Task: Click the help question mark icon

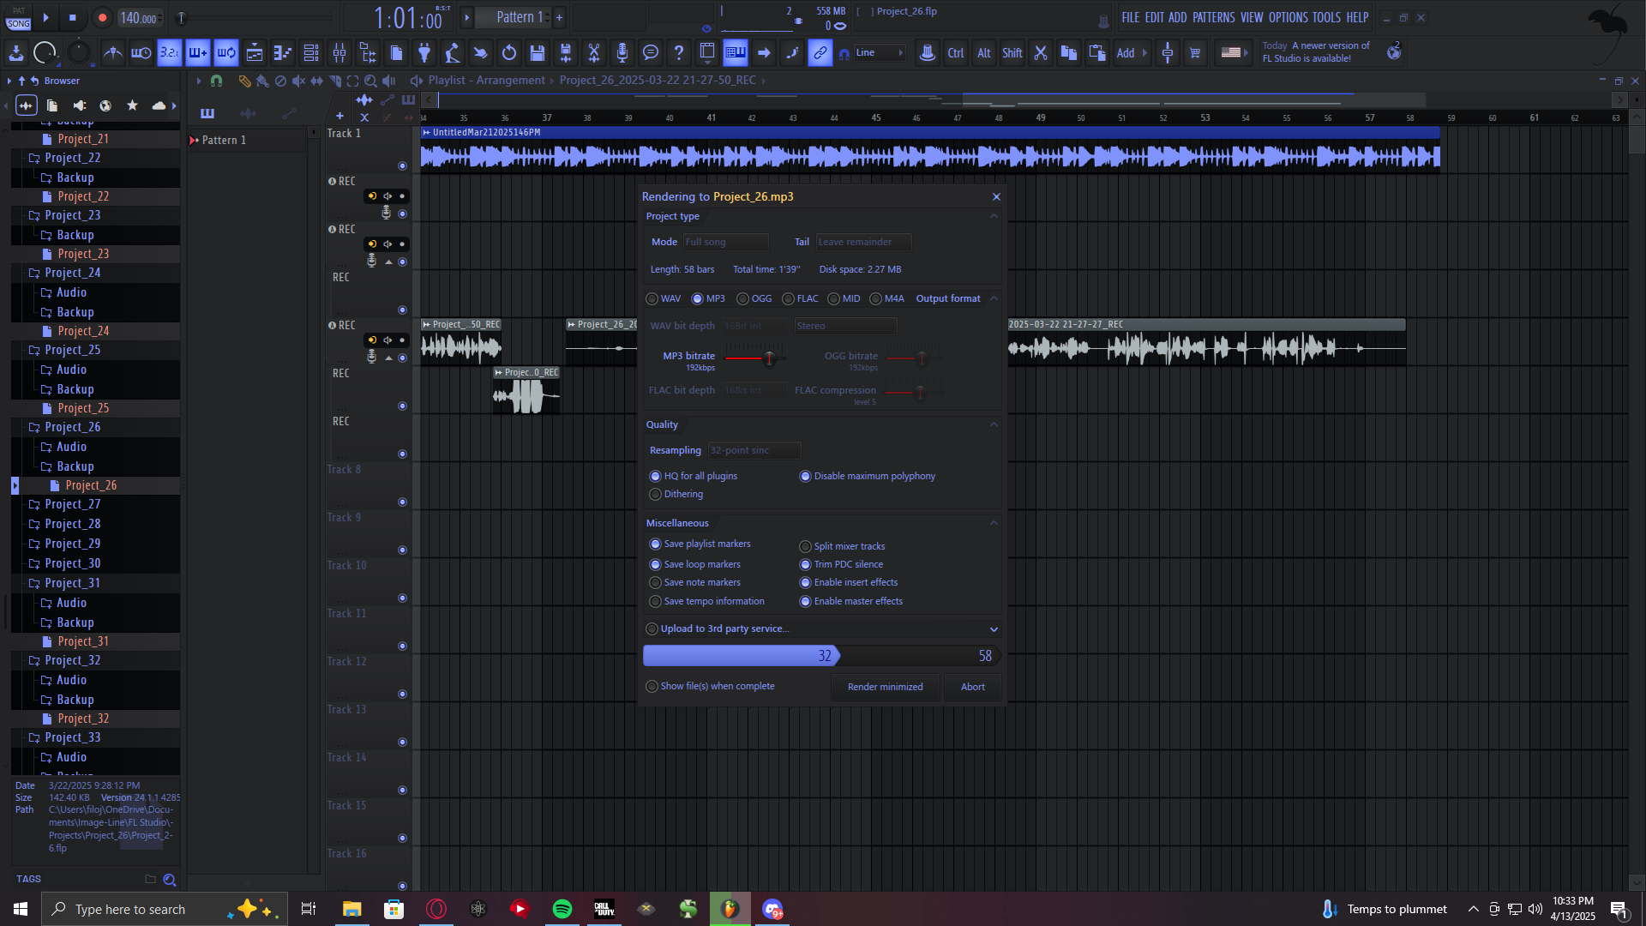Action: [679, 53]
